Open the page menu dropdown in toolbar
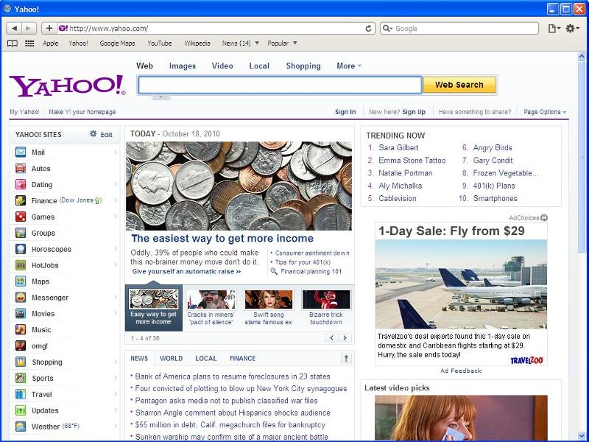Viewport: 589px width, 442px height. click(554, 29)
